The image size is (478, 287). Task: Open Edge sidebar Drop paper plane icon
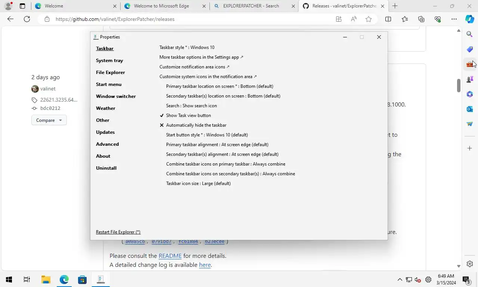tap(470, 124)
